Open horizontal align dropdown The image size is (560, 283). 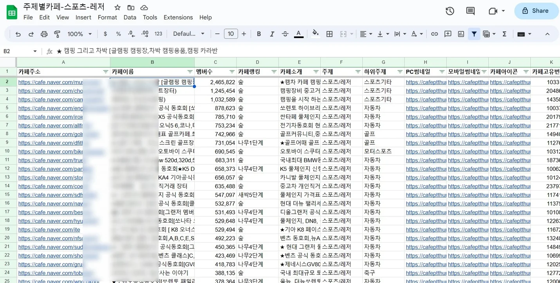[x=366, y=34]
